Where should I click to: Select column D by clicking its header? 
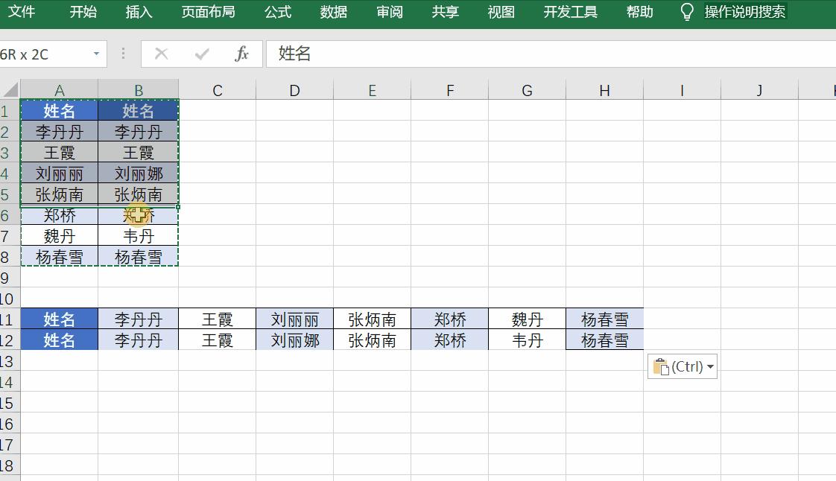[294, 89]
